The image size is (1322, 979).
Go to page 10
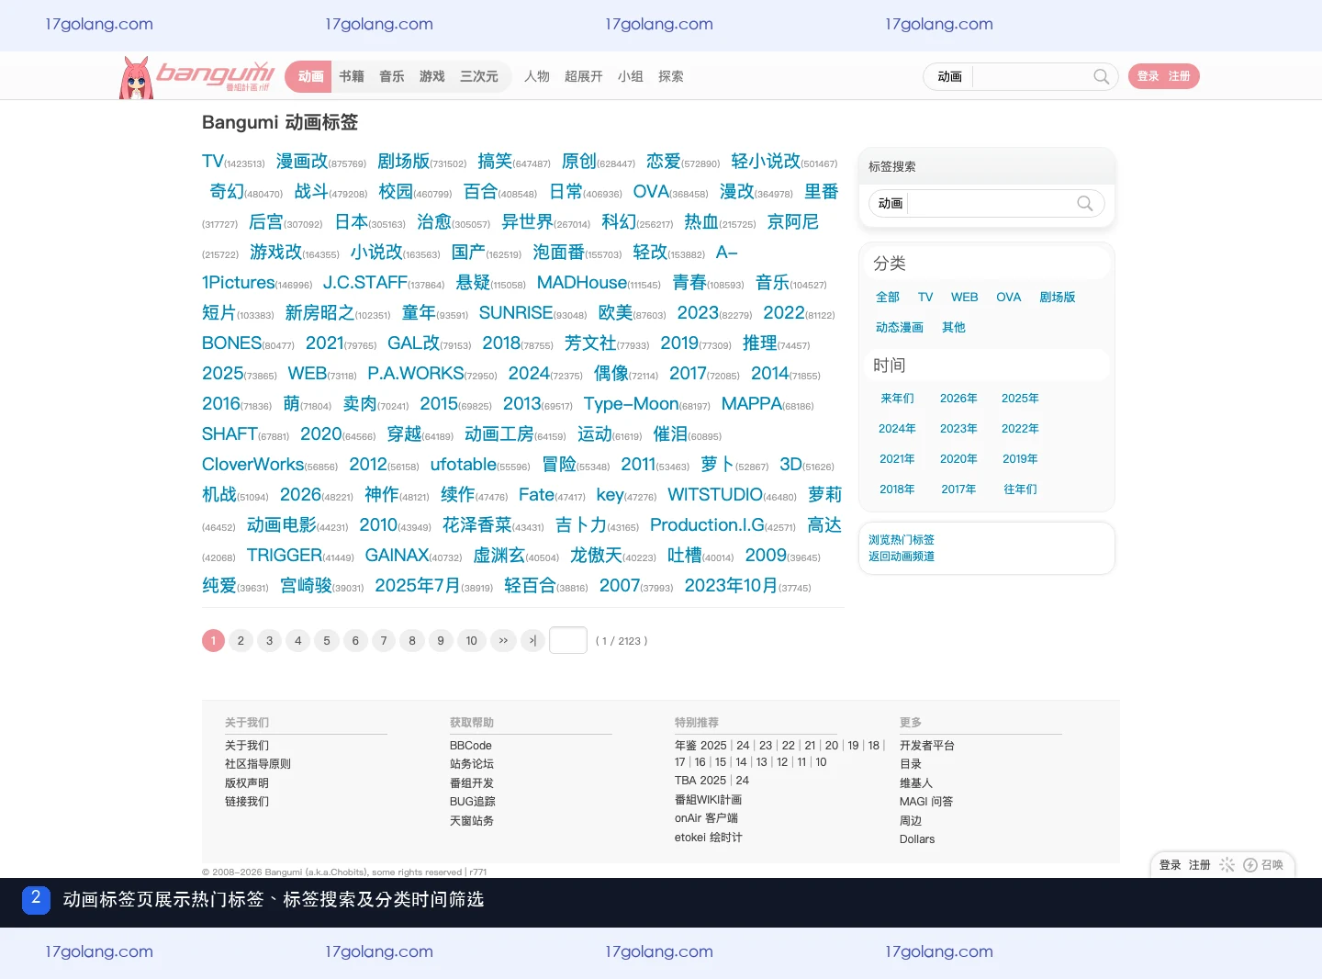tap(471, 641)
